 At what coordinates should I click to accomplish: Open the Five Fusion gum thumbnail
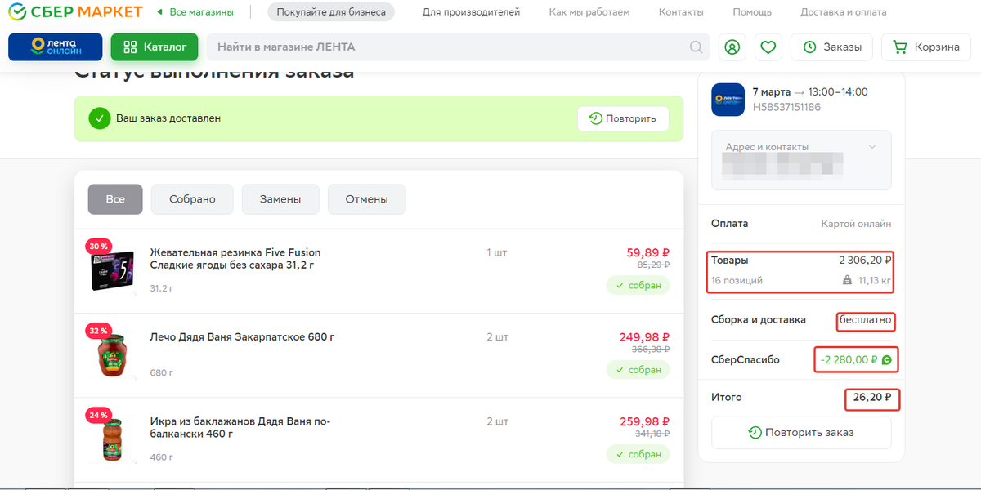pos(112,270)
